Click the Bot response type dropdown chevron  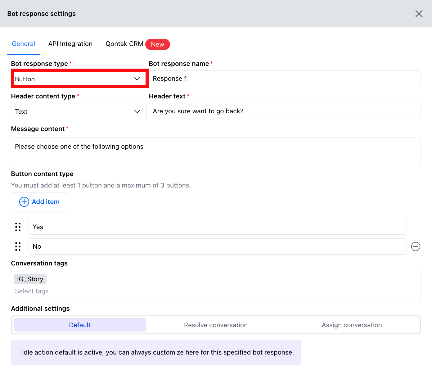pos(137,79)
